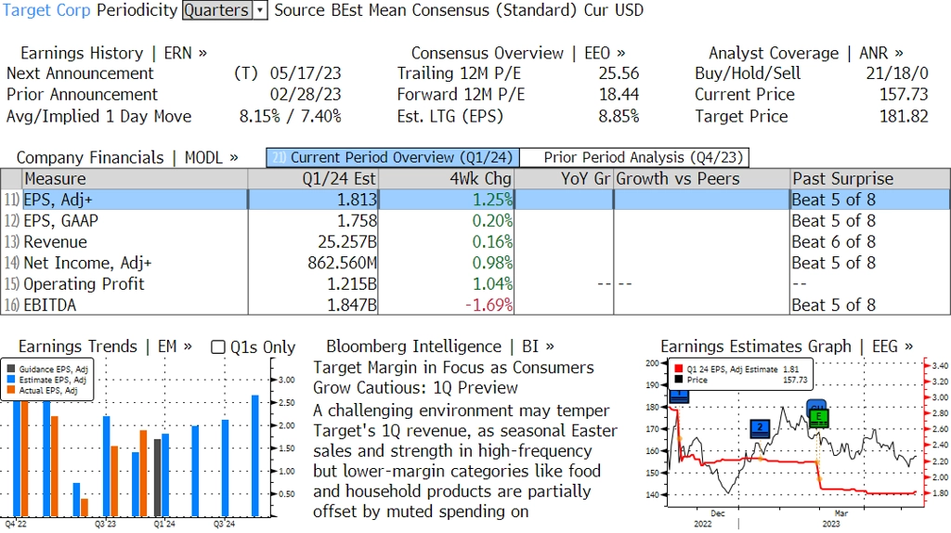Open Target Margin in Focus article headline

point(453,377)
